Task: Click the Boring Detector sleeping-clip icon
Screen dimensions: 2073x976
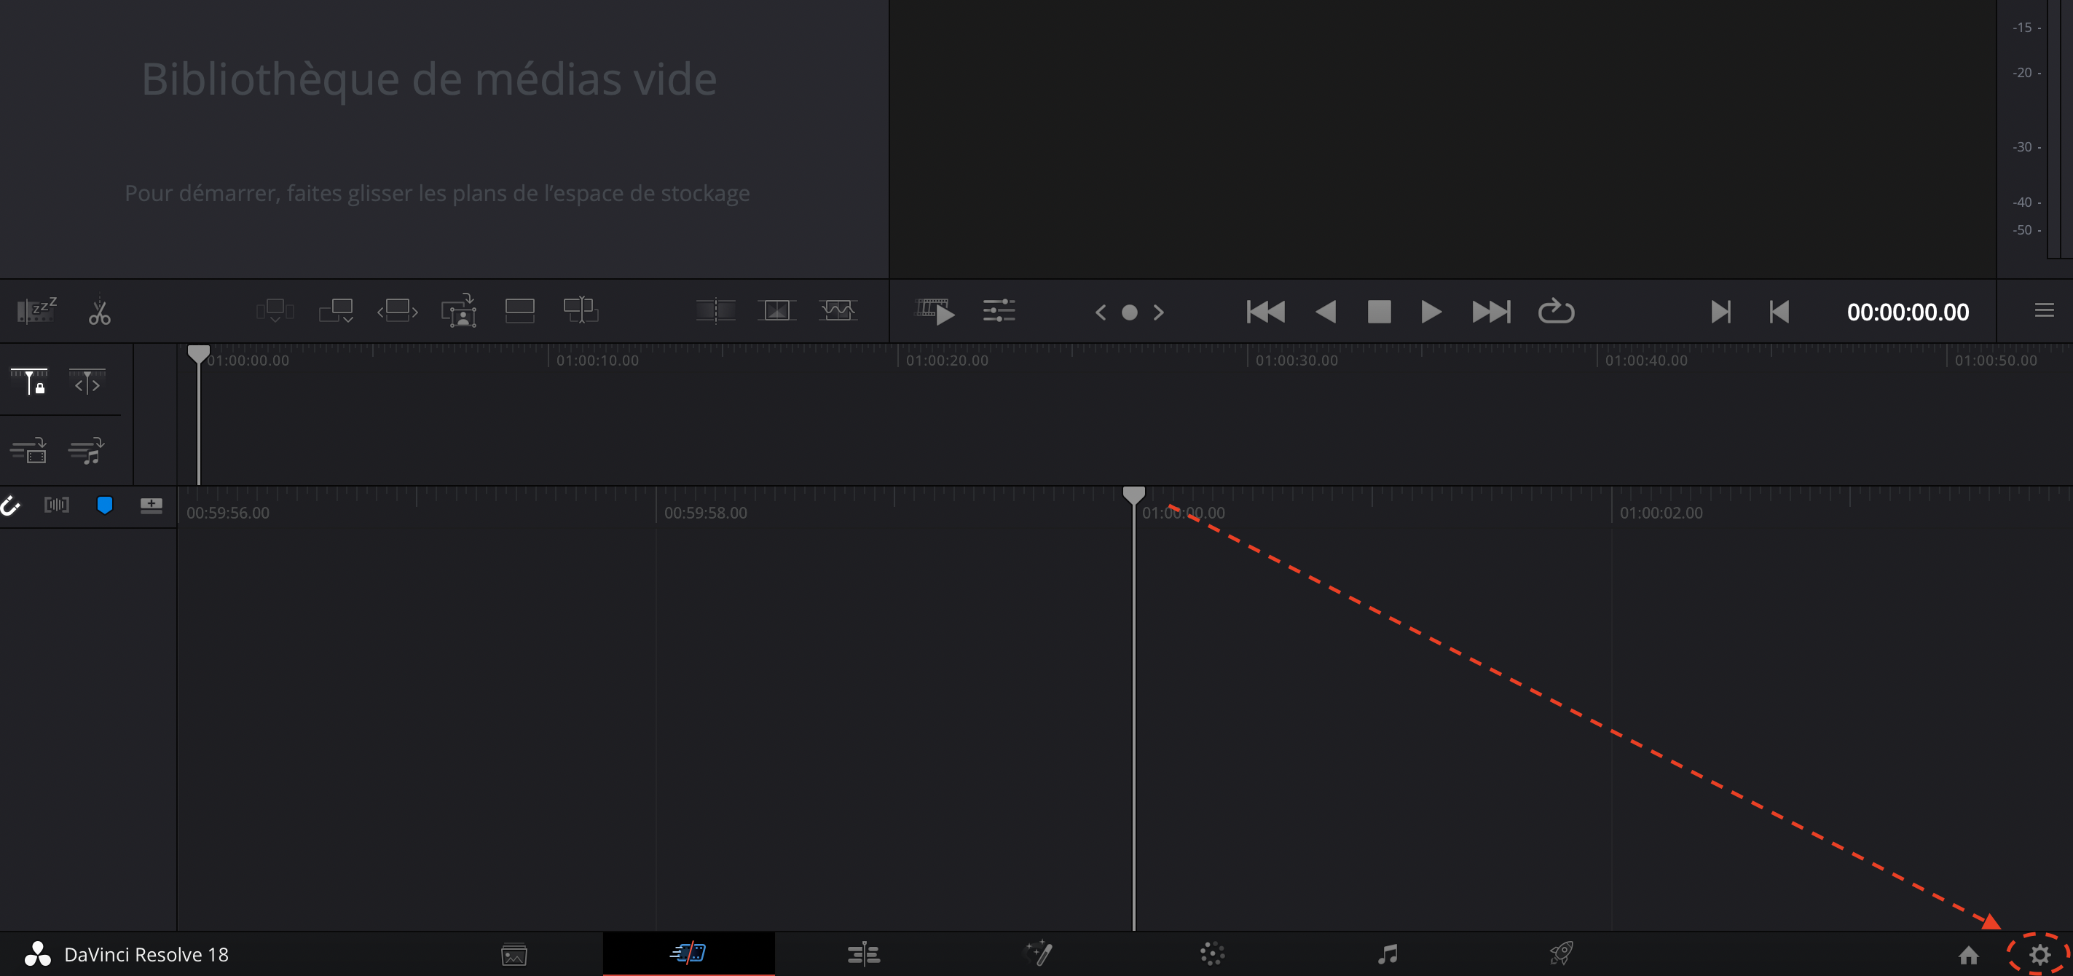Action: 37,310
